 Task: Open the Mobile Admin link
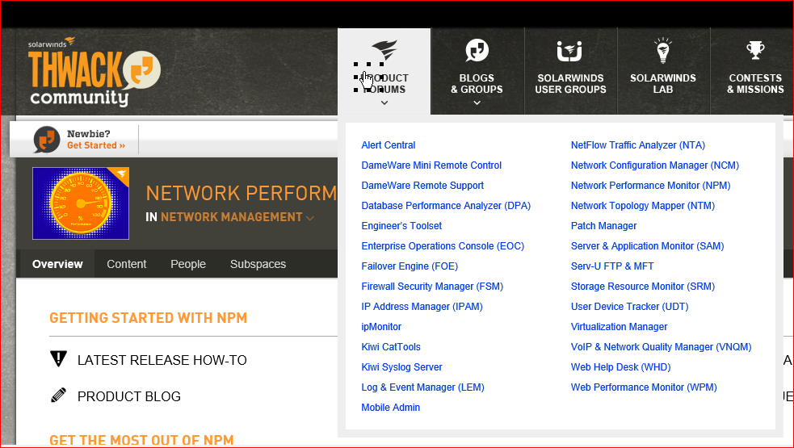(390, 408)
